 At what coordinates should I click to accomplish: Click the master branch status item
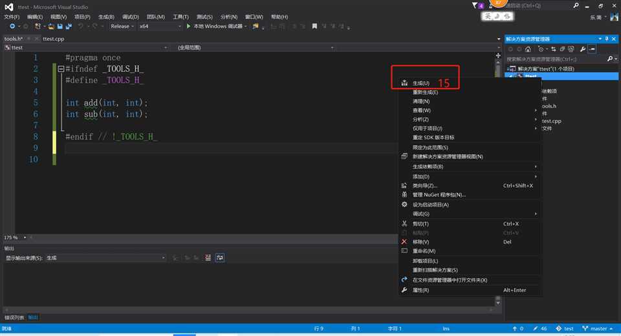pyautogui.click(x=598, y=328)
